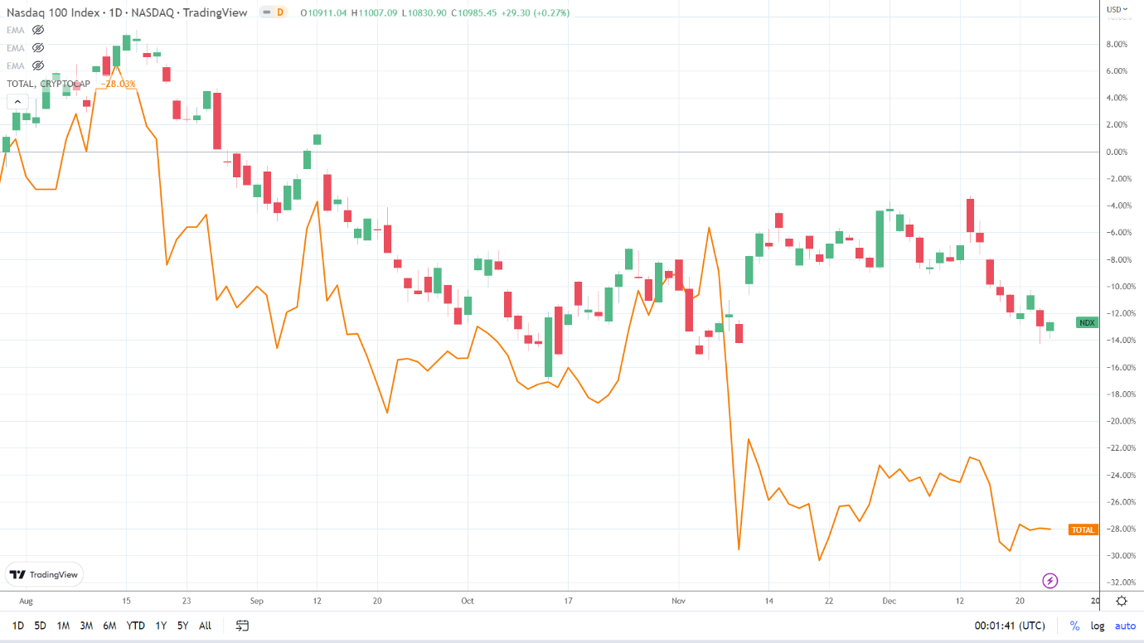Click the Sep label on time axis
This screenshot has width=1144, height=643.
click(256, 601)
